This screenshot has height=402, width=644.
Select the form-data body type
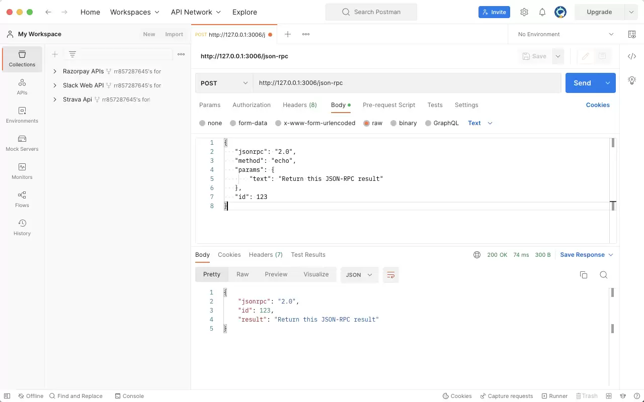click(249, 123)
